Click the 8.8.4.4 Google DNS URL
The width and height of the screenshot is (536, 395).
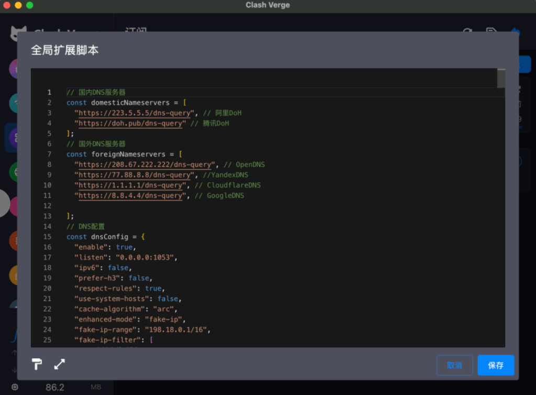click(131, 195)
